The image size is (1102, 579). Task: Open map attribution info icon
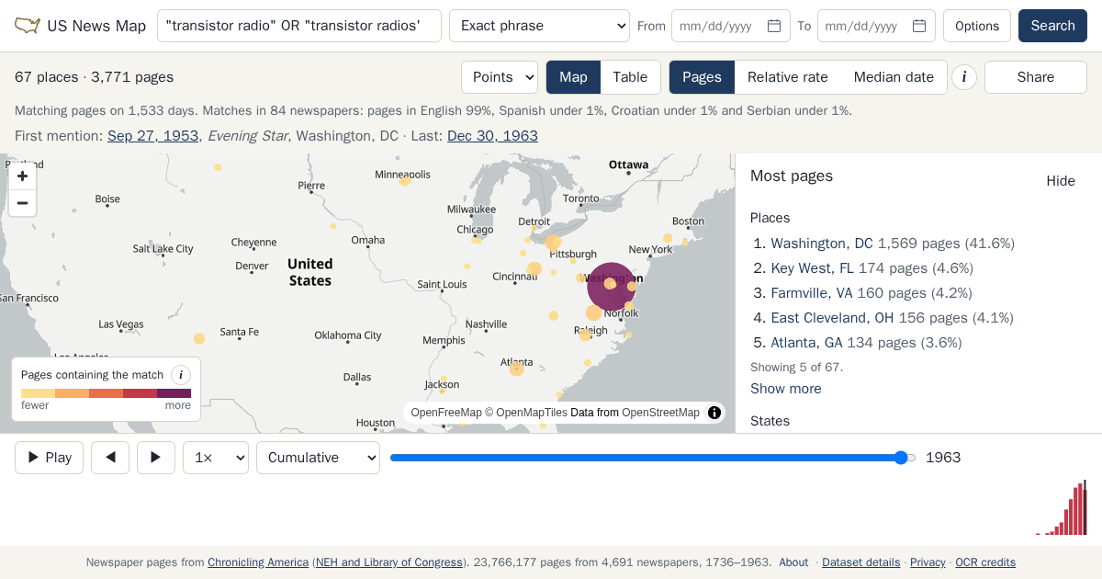click(714, 413)
